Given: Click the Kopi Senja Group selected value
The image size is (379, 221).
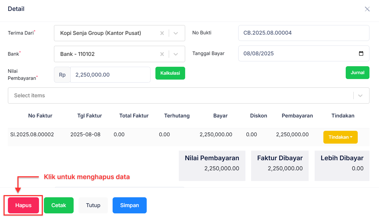Looking at the screenshot, I should [x=101, y=33].
